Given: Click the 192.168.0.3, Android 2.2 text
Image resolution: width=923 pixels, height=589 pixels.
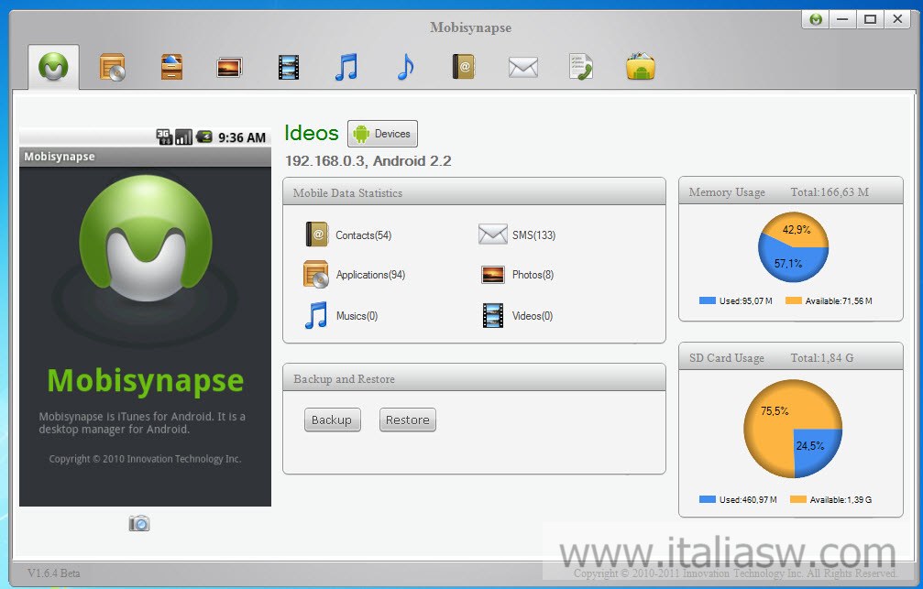Looking at the screenshot, I should 368,161.
